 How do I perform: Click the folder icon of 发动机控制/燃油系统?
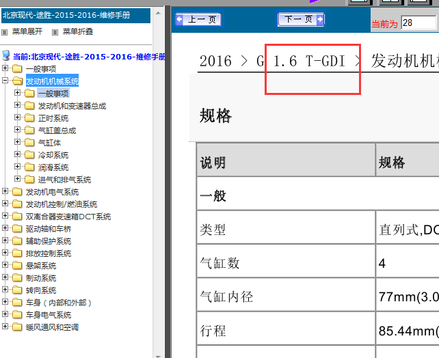[x=17, y=204]
